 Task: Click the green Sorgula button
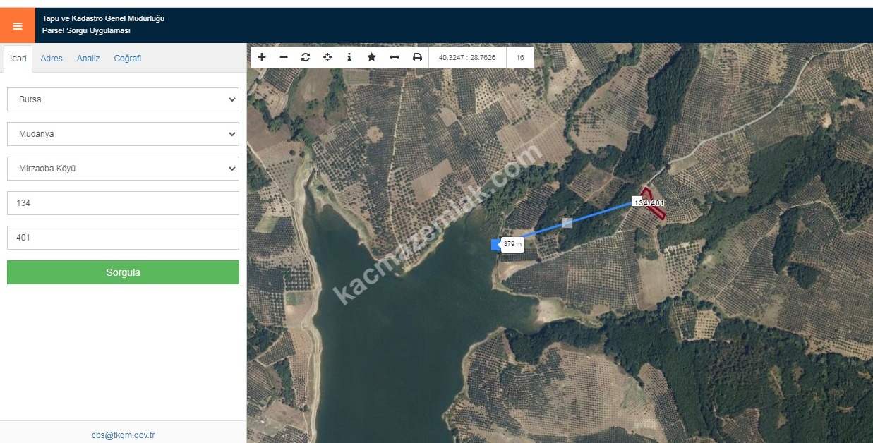[x=123, y=272]
